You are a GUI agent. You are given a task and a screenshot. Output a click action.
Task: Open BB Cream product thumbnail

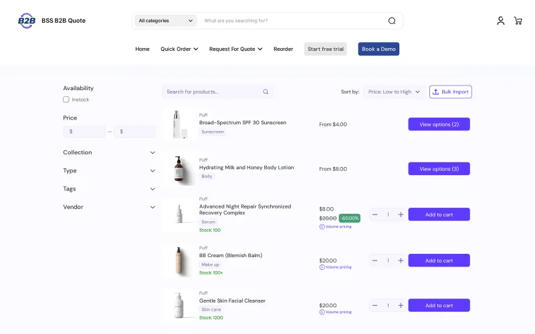(179, 261)
